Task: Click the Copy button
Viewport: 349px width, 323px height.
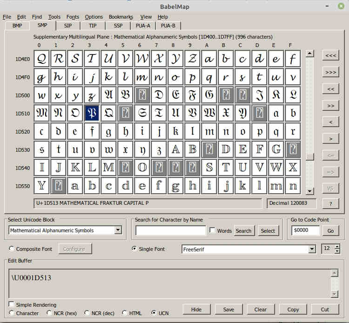Action: pyautogui.click(x=293, y=310)
